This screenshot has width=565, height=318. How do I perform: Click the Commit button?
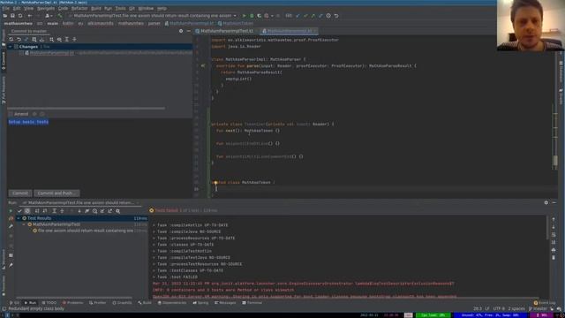pyautogui.click(x=20, y=193)
